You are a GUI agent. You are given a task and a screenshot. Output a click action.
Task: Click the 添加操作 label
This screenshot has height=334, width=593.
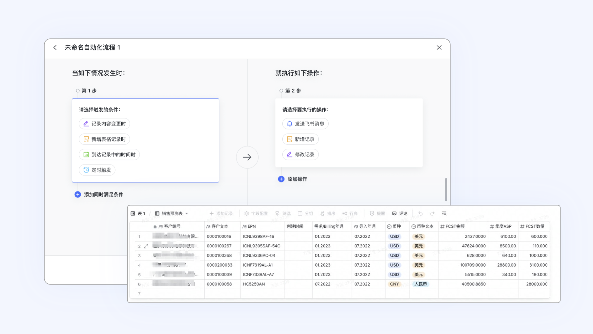click(297, 179)
